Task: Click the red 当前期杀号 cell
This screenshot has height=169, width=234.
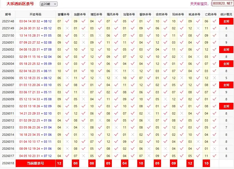Action: tap(36, 163)
